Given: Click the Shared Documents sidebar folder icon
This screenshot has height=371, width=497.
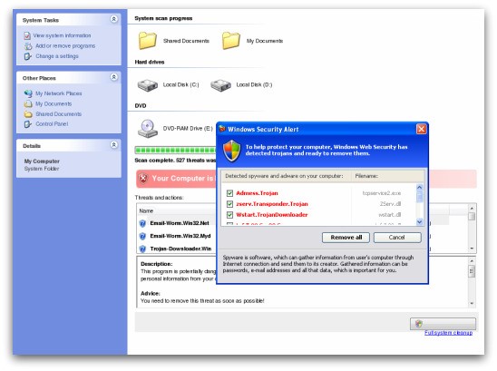Looking at the screenshot, I should [28, 114].
